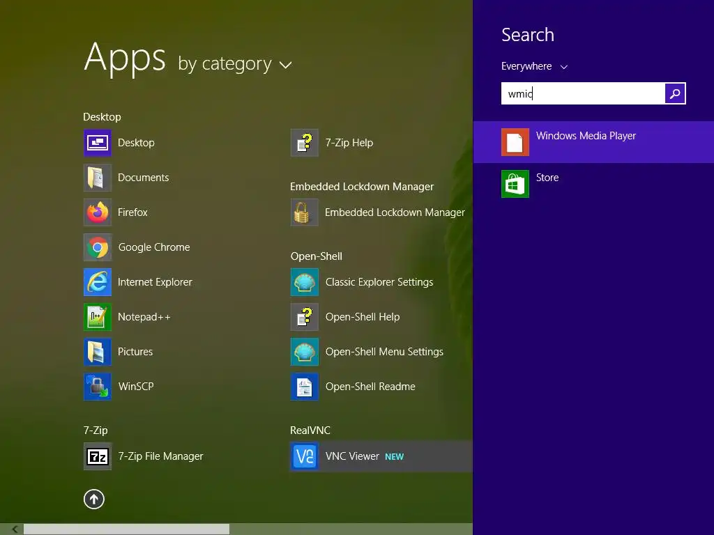
Task: Launch the WinSCP icon
Action: [98, 387]
